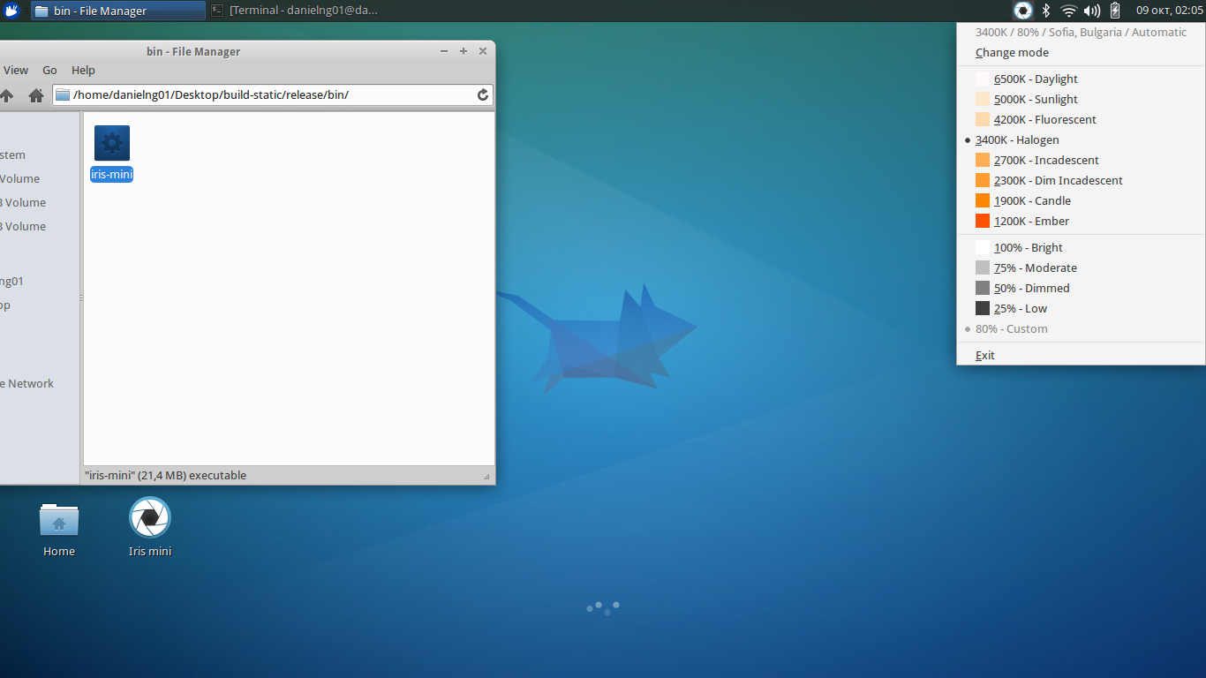Open the Xfce applications menu icon
Viewport: 1206px width, 678px height.
pos(12,11)
